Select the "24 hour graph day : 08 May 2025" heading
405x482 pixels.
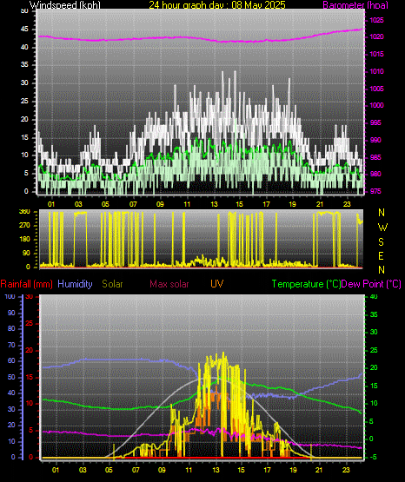217,5
